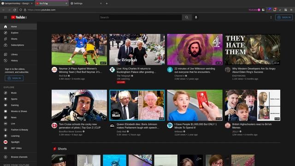Open Fashion & Beauty icon
This screenshot has height=166, width=295.
(6, 130)
